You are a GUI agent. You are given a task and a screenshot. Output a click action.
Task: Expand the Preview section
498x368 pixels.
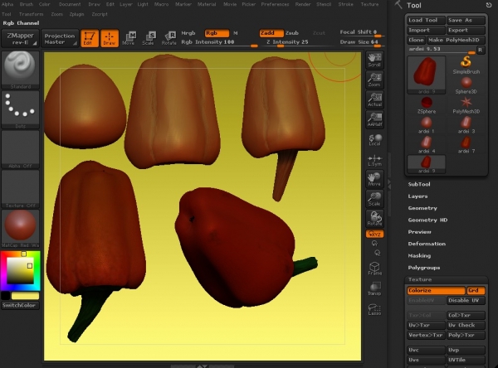point(419,232)
